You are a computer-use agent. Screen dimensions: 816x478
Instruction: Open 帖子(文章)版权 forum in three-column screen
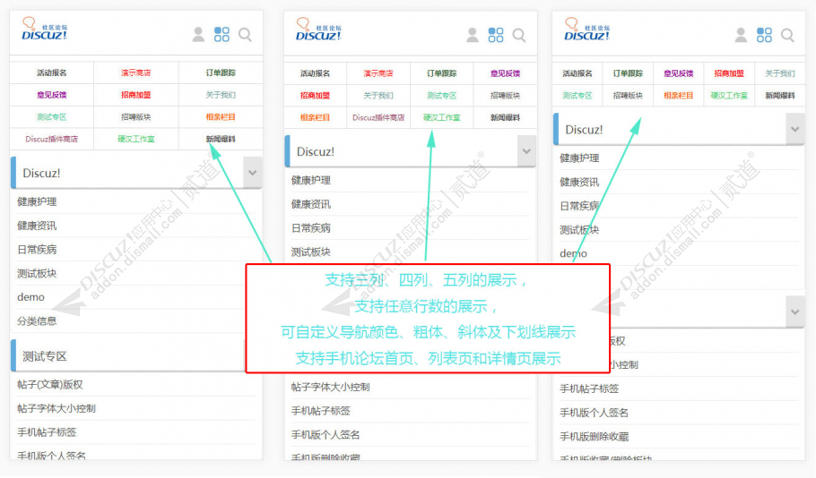[x=50, y=385]
